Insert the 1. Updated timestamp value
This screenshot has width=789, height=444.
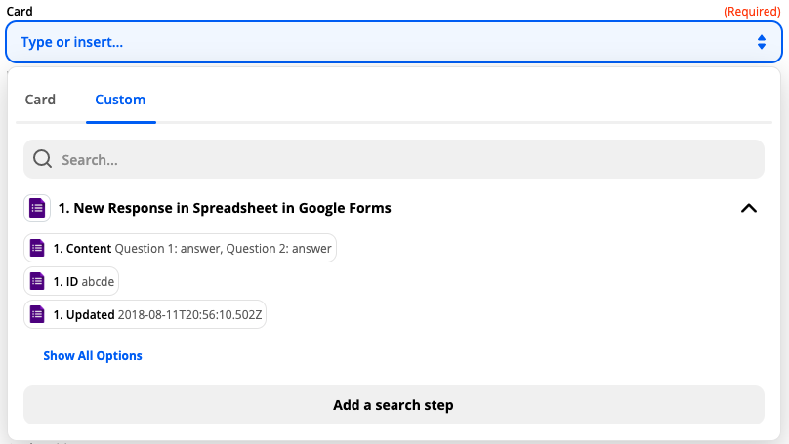coord(145,314)
